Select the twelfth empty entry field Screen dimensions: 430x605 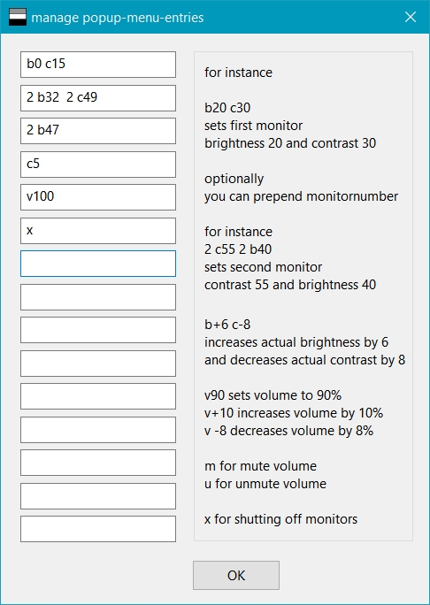[x=98, y=430]
